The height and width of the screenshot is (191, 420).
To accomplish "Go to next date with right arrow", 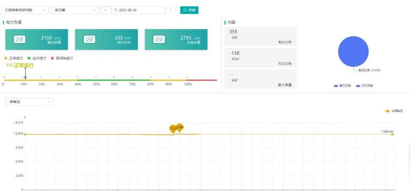I will coord(171,10).
